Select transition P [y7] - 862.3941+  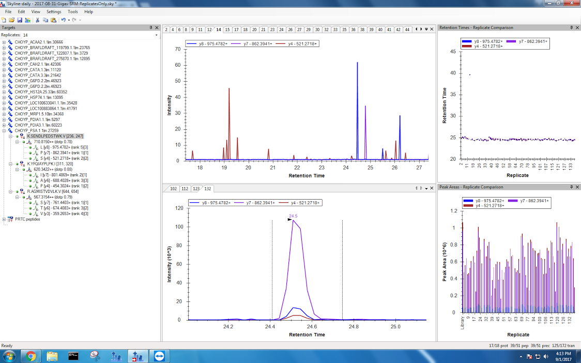[x=61, y=153]
